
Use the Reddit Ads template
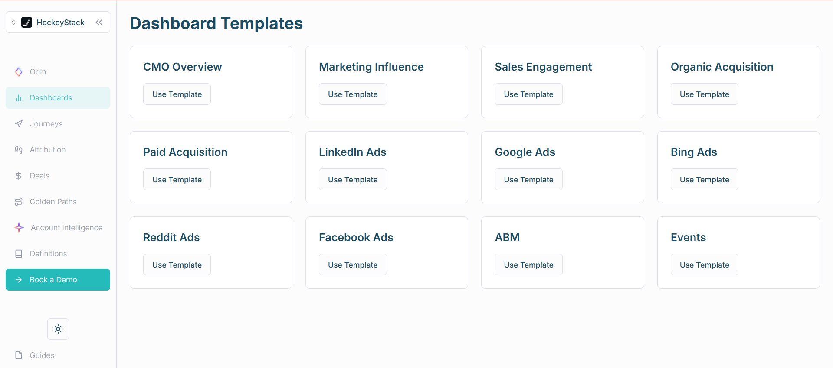[x=177, y=265]
